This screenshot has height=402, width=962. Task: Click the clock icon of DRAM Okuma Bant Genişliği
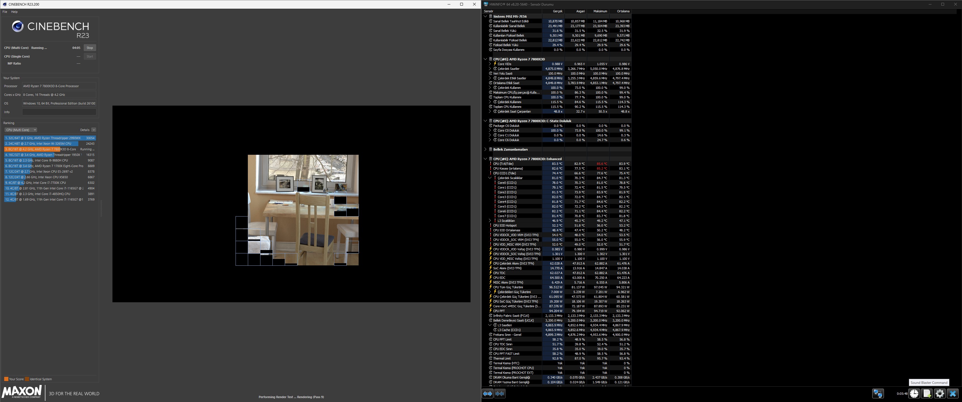point(491,377)
